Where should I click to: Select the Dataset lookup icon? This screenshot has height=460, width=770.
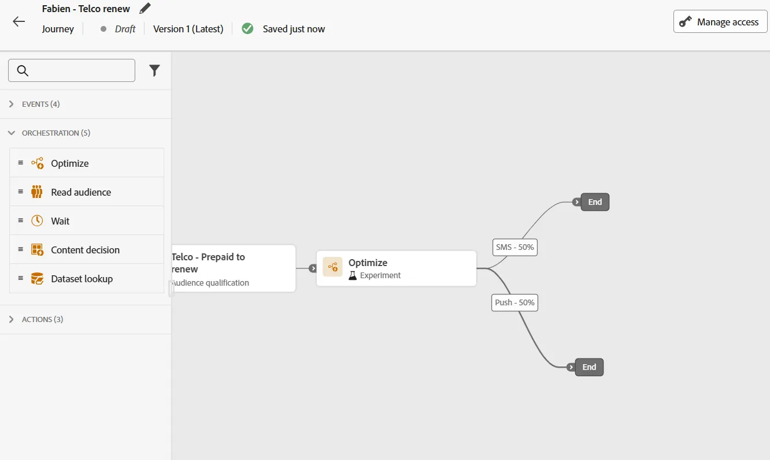[x=38, y=279]
